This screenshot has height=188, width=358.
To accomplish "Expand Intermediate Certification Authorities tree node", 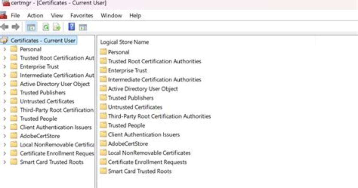I will 4,75.
